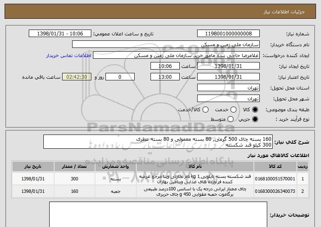Click the اطلاعات کالاهای مورد نیاز heading
321x227 pixels.
tap(278, 155)
